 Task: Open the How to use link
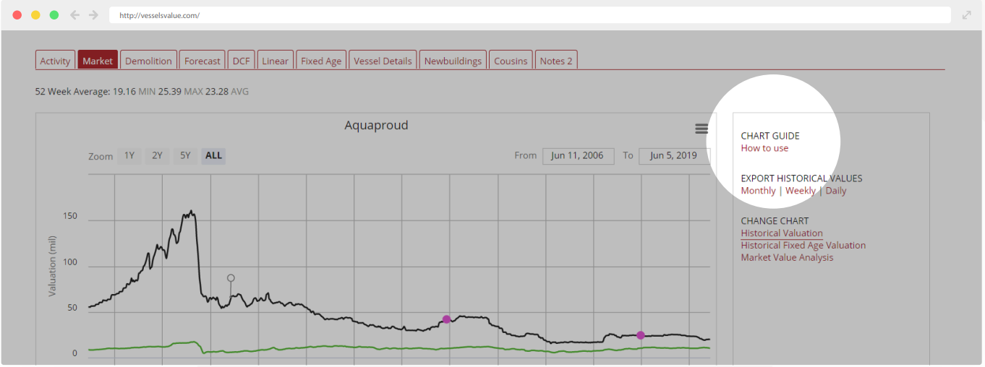[x=764, y=148]
